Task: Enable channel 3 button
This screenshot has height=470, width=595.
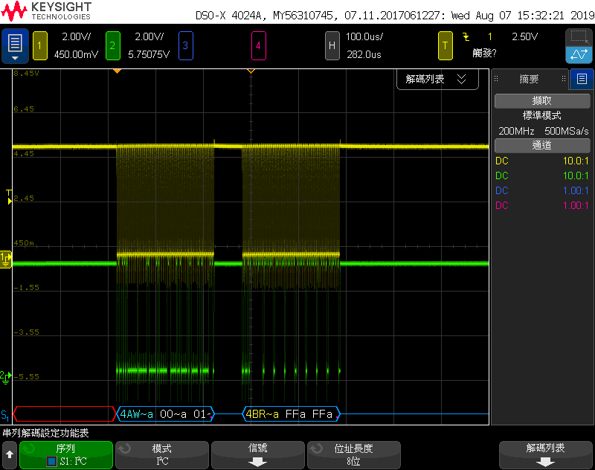Action: coord(185,46)
